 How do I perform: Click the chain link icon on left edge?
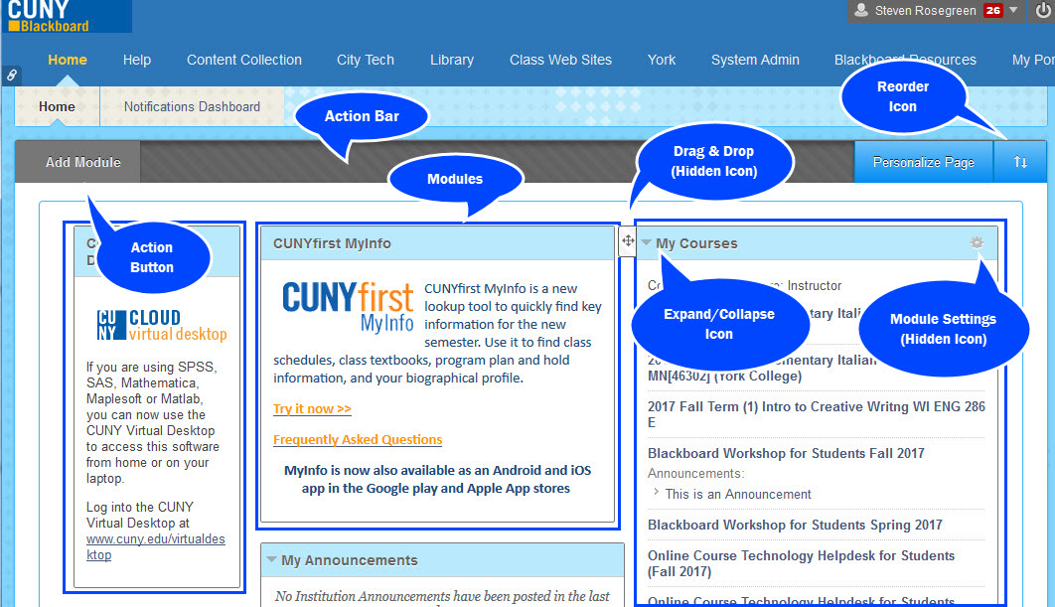11,75
